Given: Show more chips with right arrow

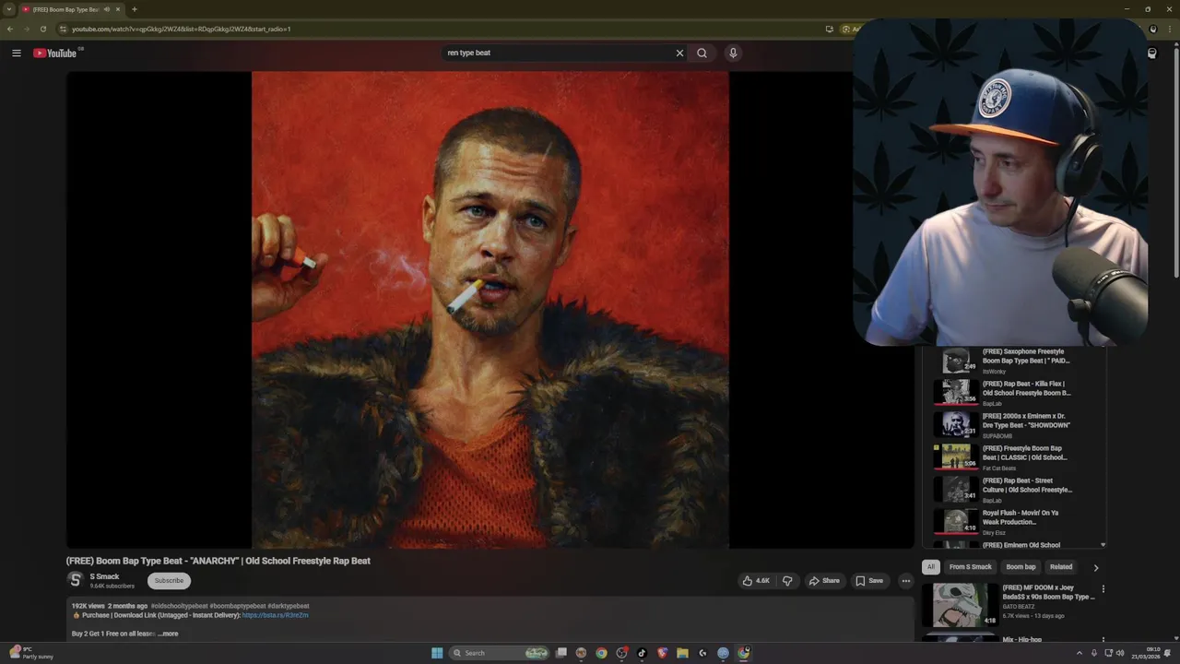Looking at the screenshot, I should 1096,568.
